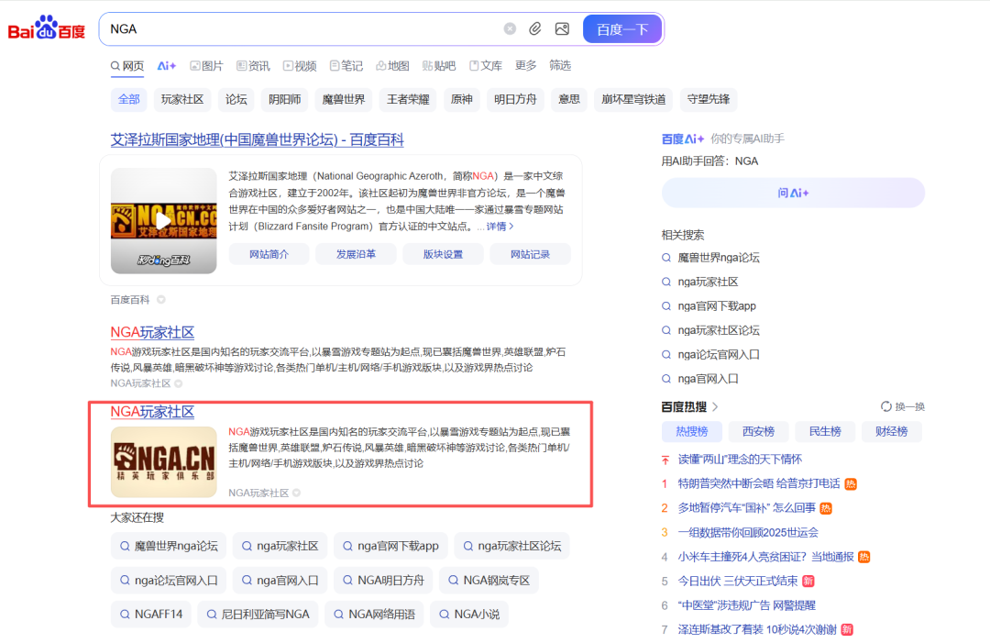Select the 守望先锋 filter chip
The image size is (990, 643).
pos(709,99)
